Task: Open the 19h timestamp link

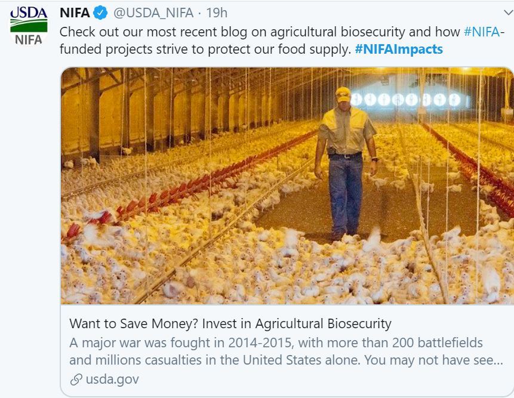Action: pyautogui.click(x=216, y=13)
